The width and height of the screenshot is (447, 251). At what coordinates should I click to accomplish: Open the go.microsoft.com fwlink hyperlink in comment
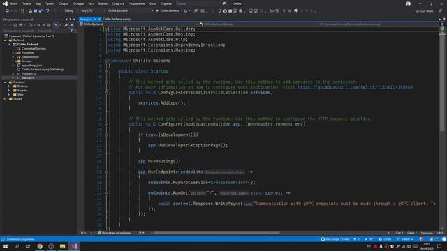355,87
